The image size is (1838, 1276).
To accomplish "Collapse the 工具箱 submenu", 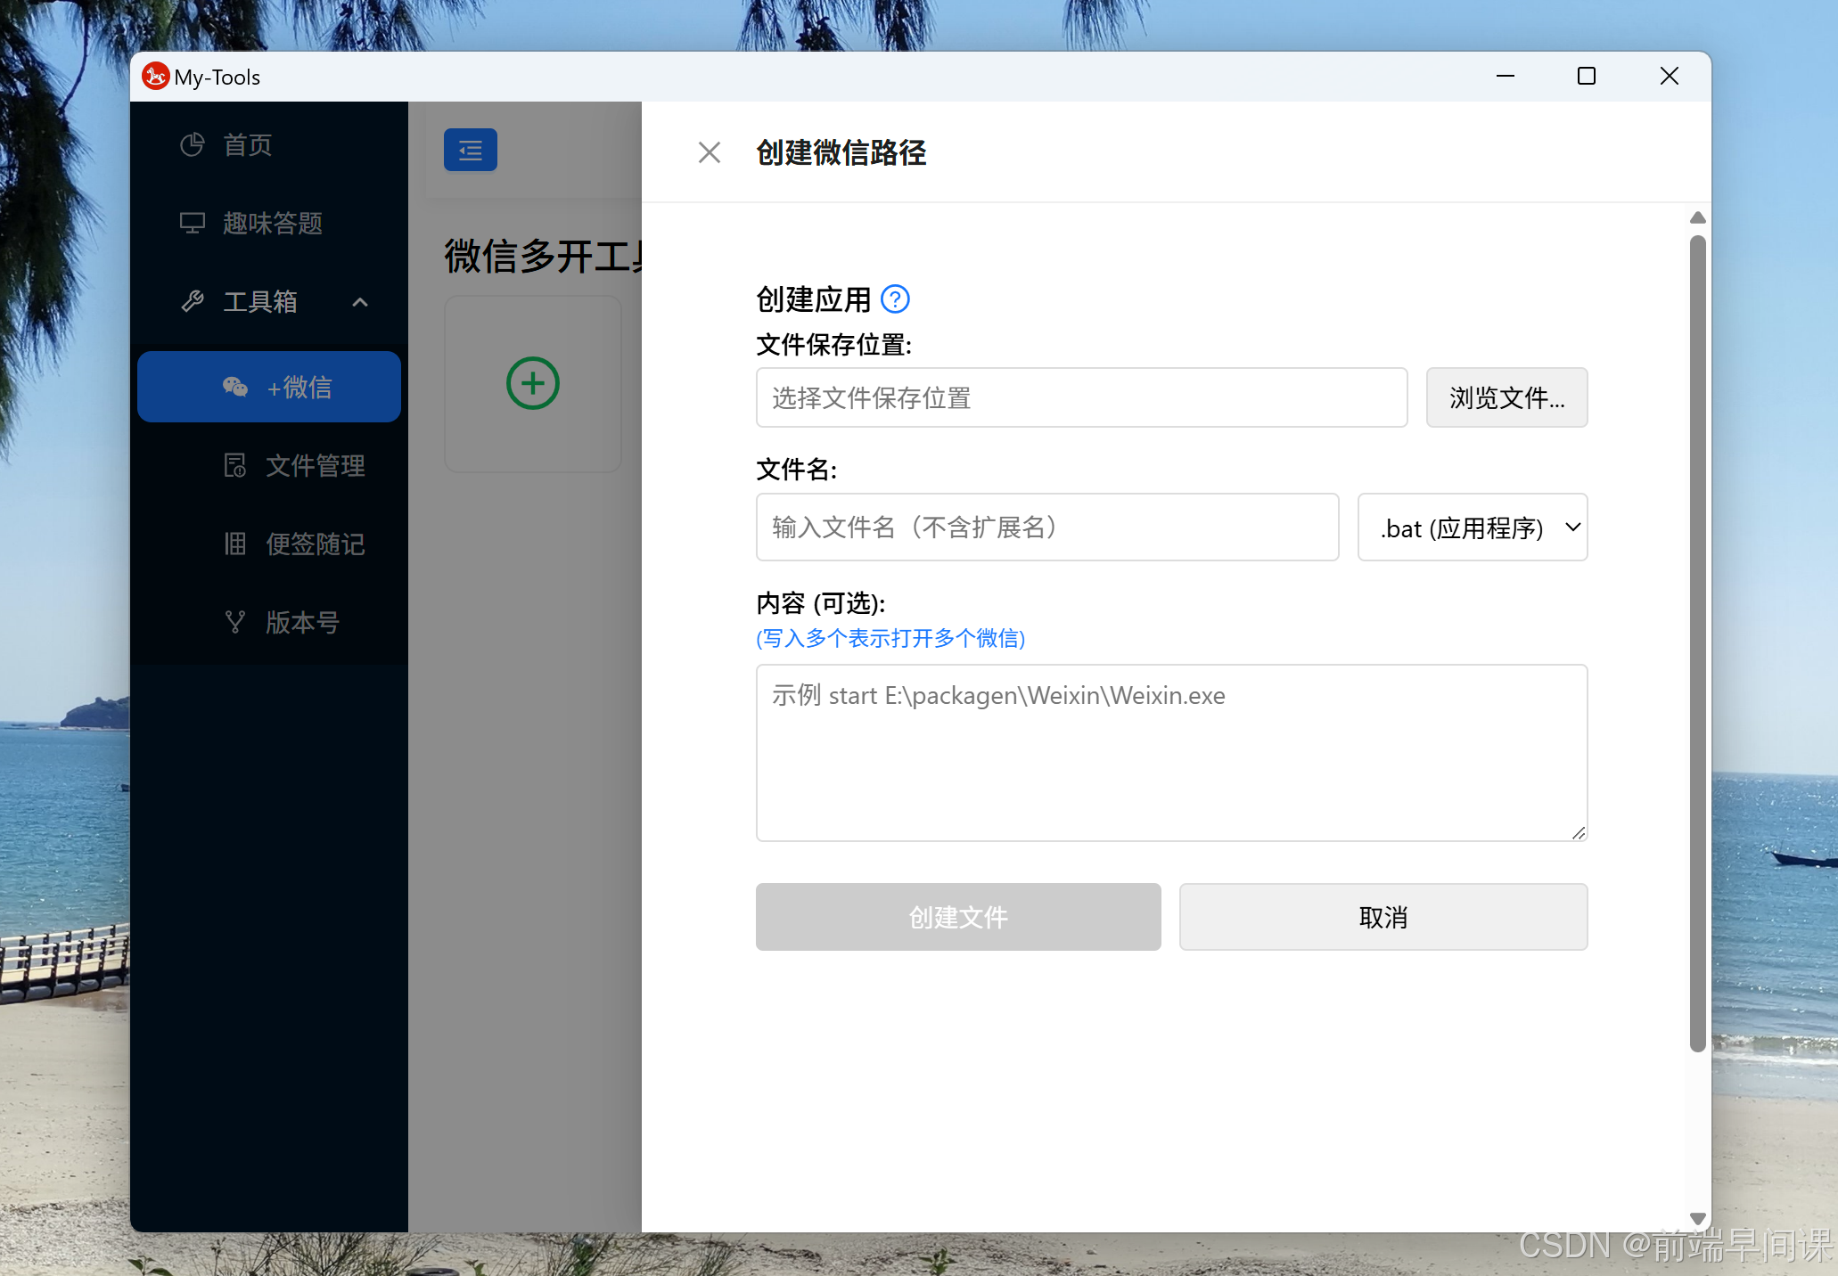I will [269, 301].
